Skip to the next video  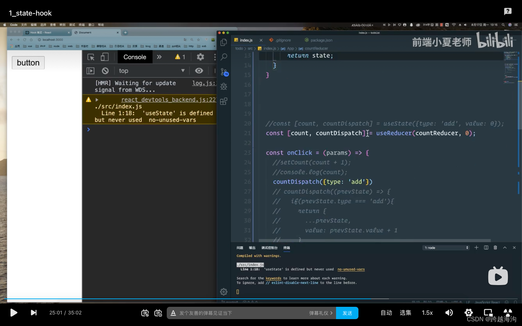point(34,313)
